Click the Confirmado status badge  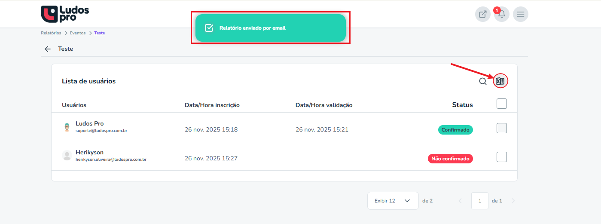tap(455, 130)
